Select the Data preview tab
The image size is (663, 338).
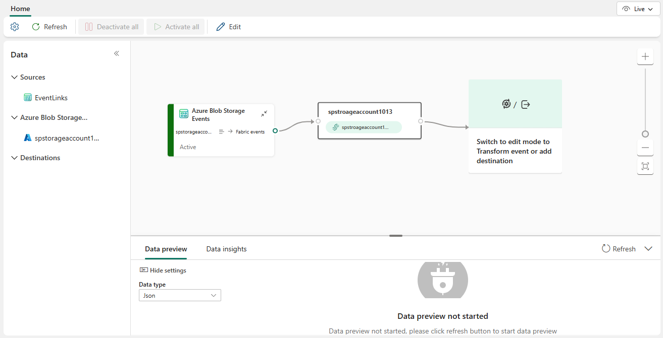tap(166, 249)
